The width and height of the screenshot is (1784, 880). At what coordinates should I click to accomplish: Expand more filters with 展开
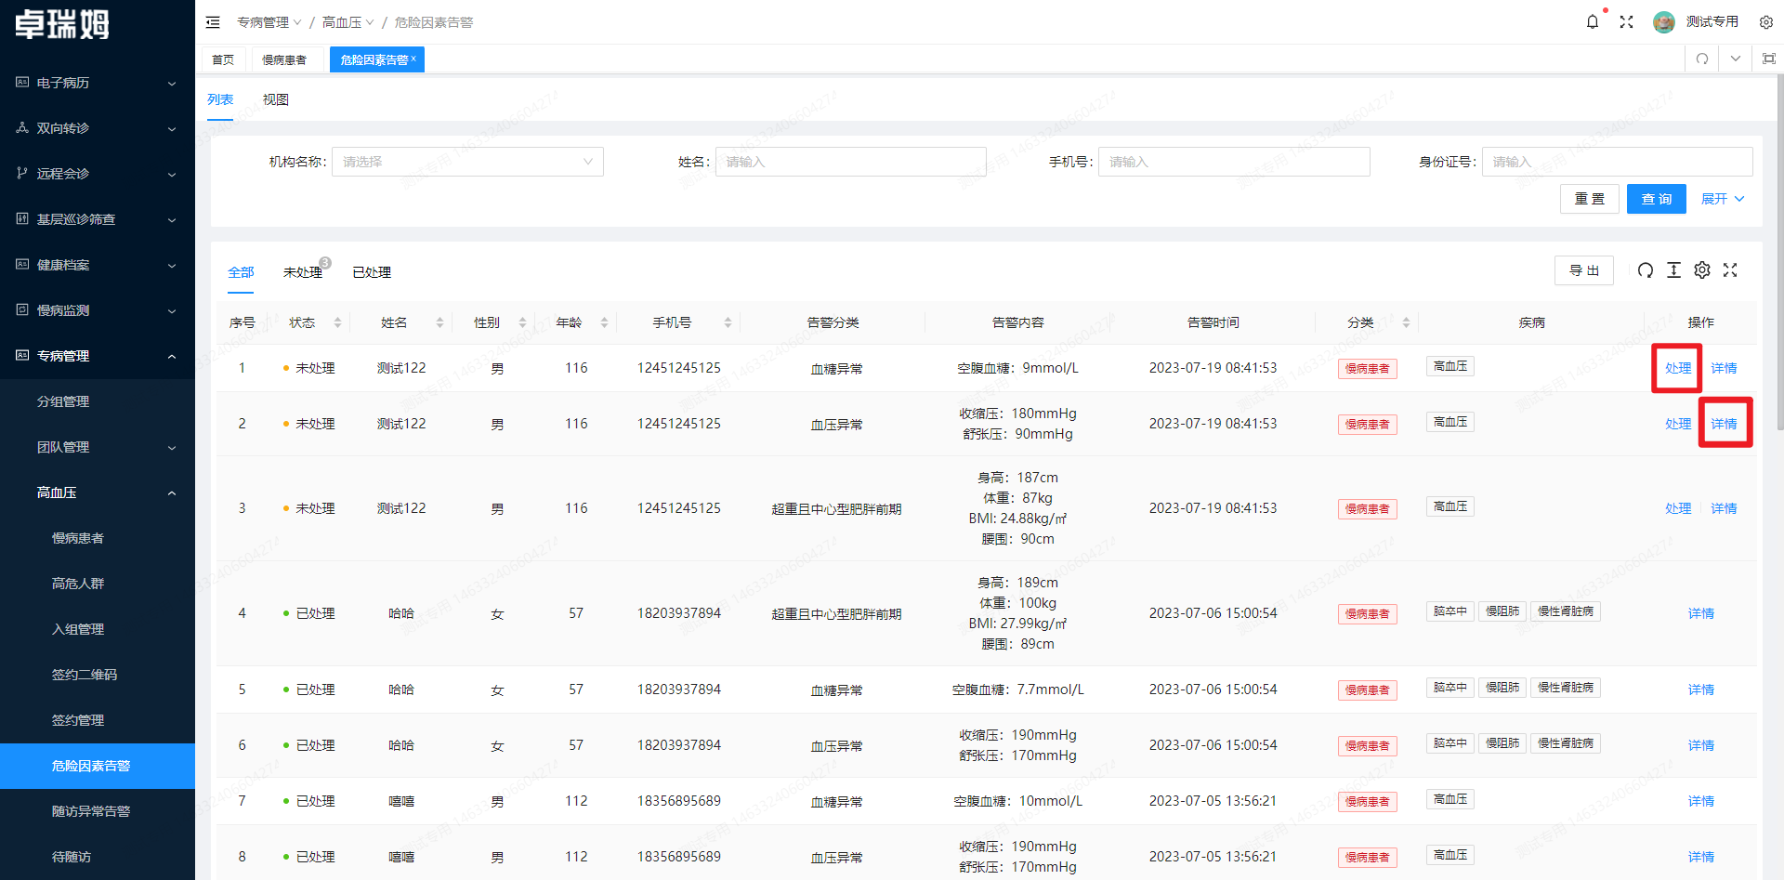[1722, 199]
